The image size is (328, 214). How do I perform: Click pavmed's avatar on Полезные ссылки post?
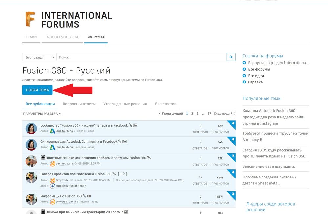pos(31,161)
